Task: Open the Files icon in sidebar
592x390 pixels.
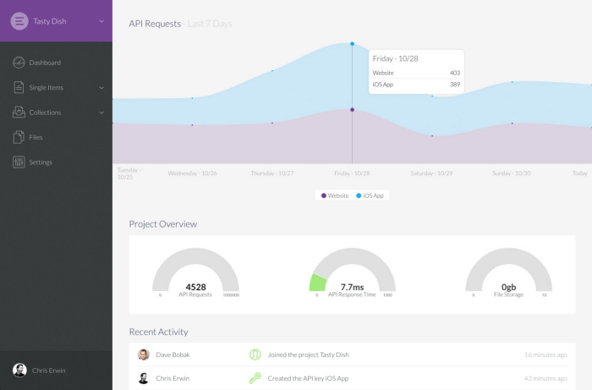Action: [x=19, y=137]
